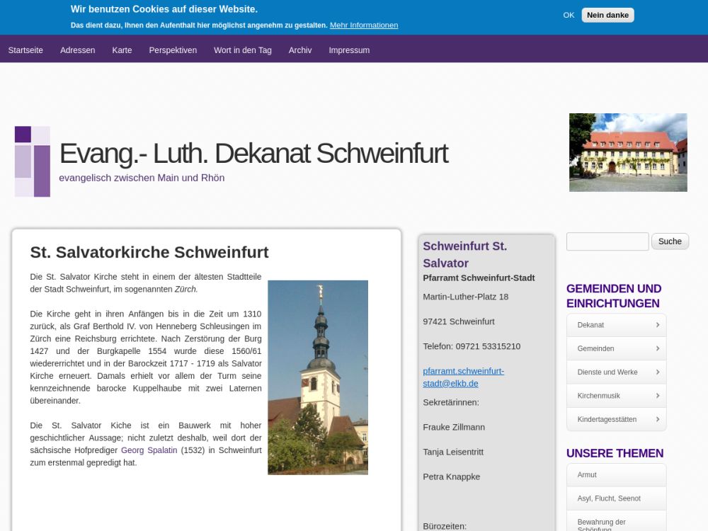Go to Adressen in the navigation bar
708x531 pixels.
pos(78,50)
